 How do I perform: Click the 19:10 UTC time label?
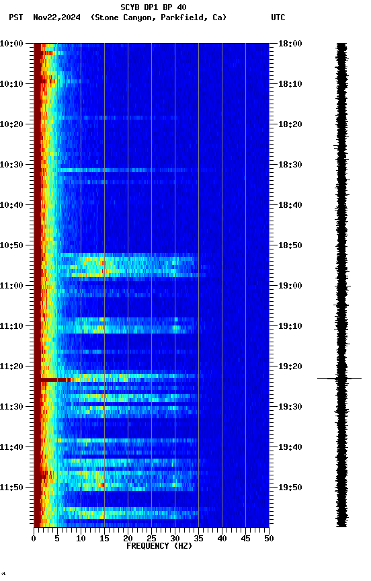290,326
